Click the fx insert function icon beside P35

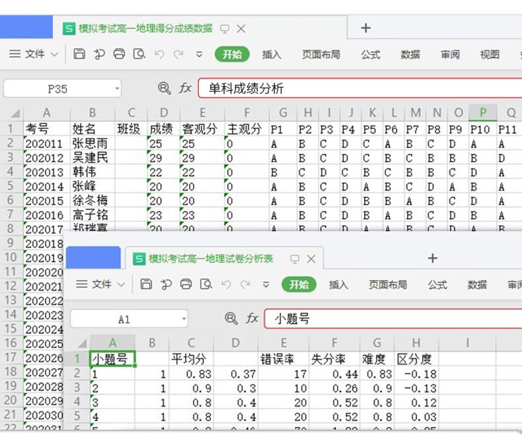[186, 88]
